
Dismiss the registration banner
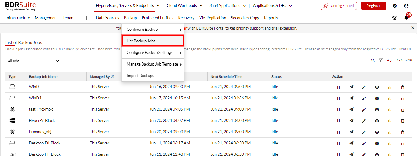pos(413,28)
